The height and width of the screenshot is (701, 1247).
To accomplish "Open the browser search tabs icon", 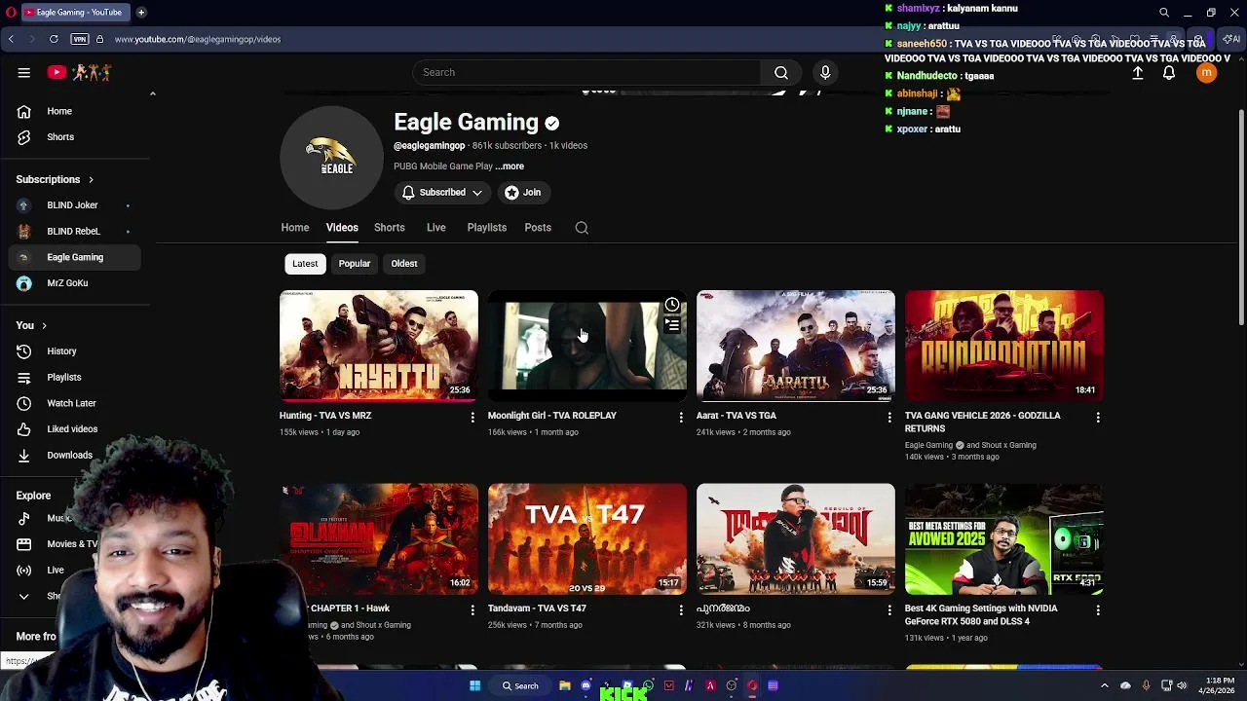I will 1164,13.
